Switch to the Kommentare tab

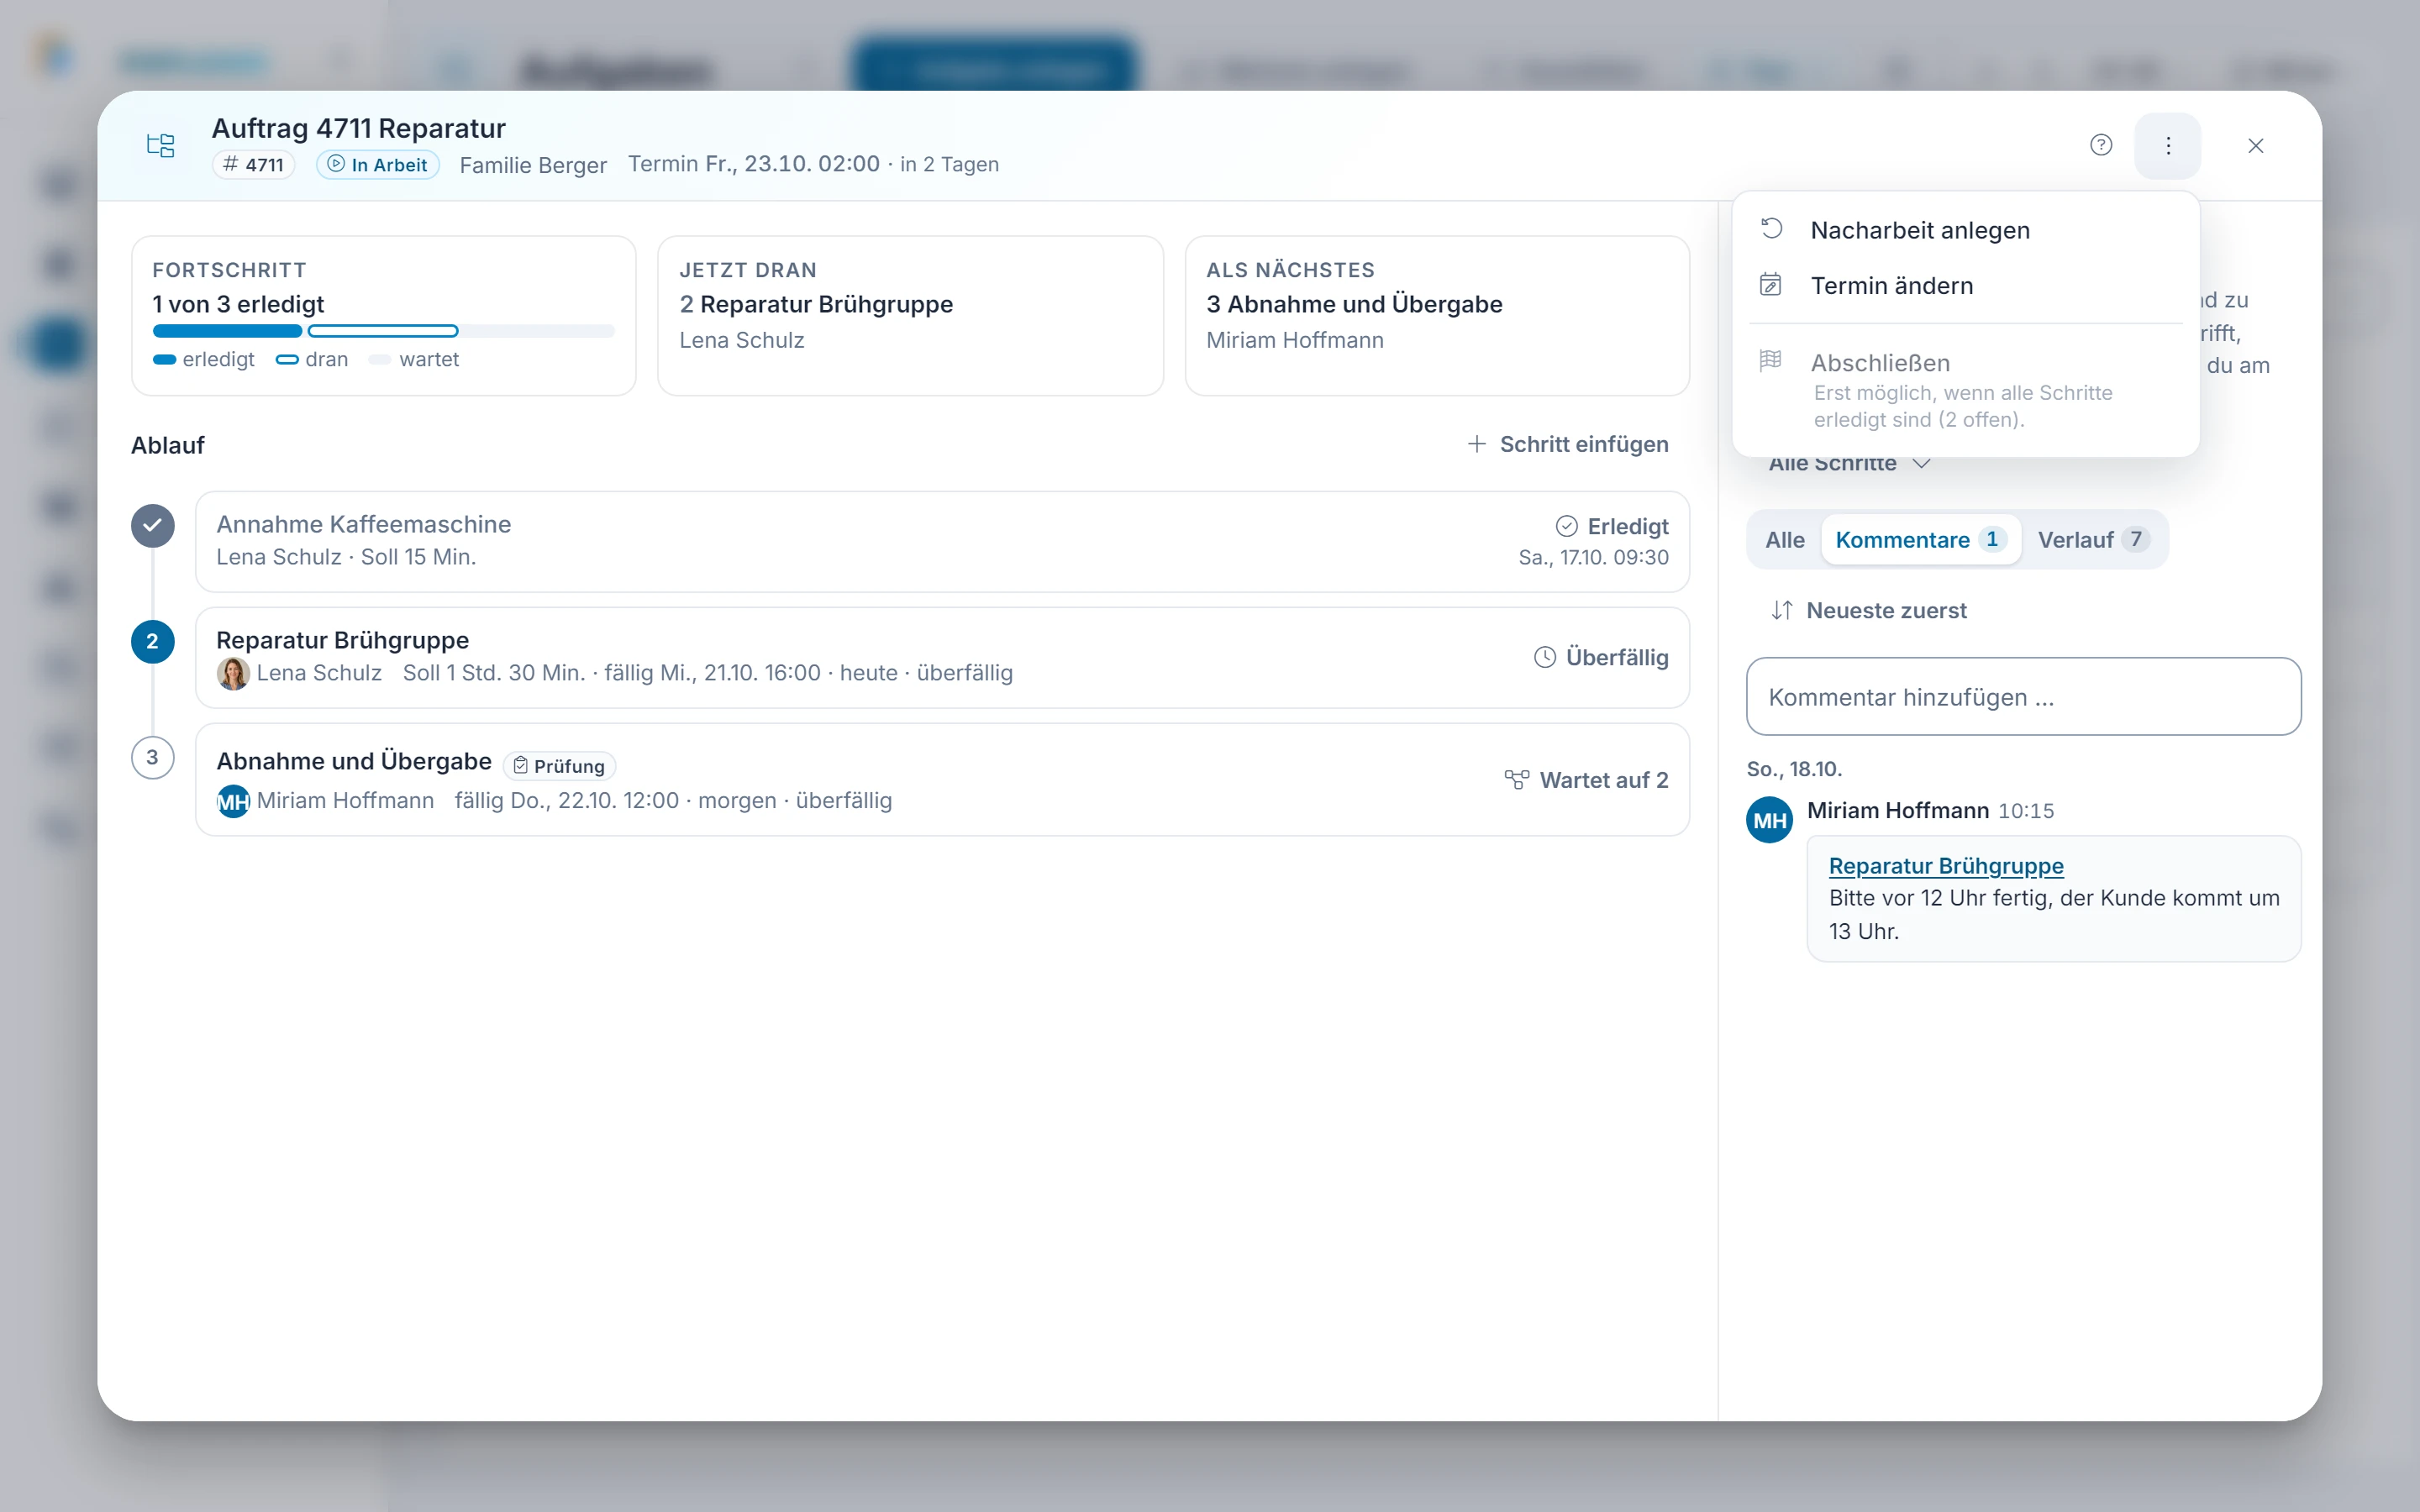(1920, 540)
